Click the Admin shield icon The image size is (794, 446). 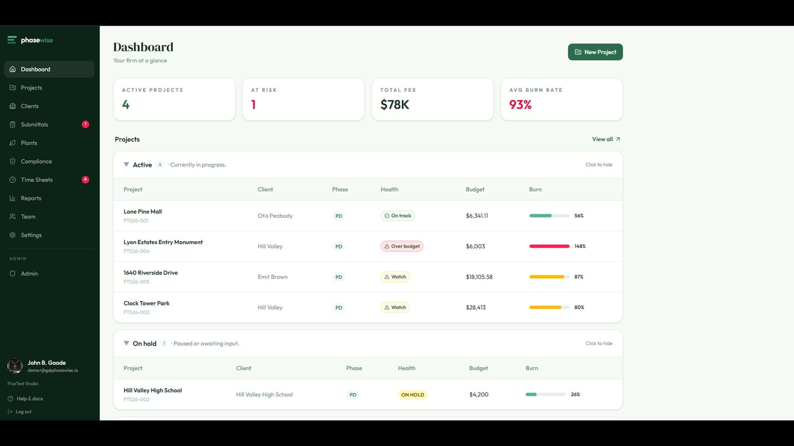tap(12, 273)
